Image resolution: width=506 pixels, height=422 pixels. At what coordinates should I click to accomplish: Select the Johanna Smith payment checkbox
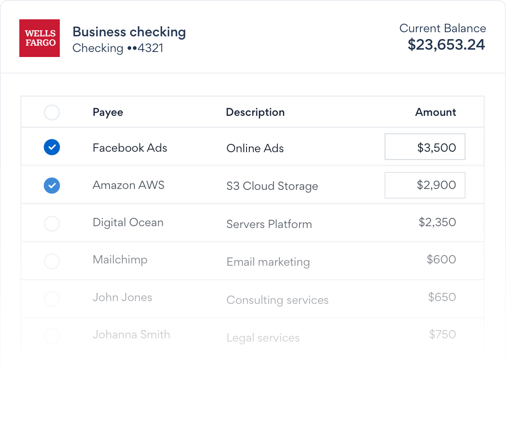point(52,336)
